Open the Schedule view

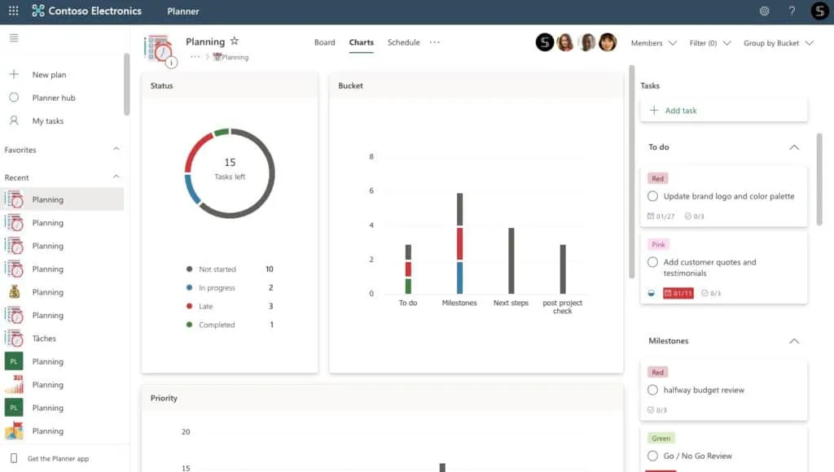[403, 42]
